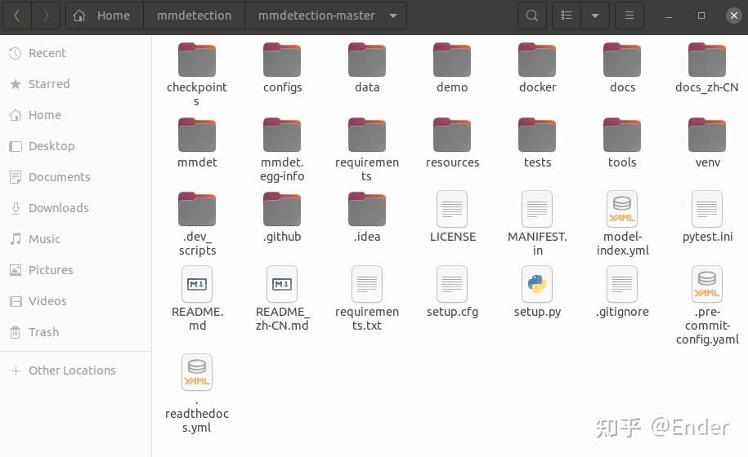The width and height of the screenshot is (748, 457).
Task: Click the mmdetection path bar segment
Action: (195, 16)
